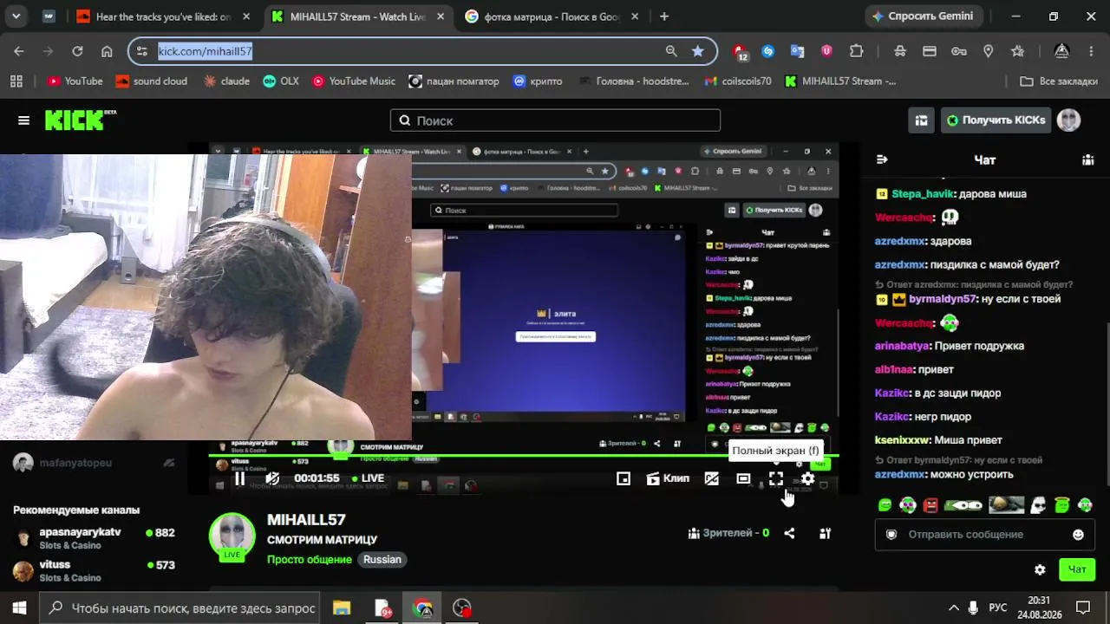Screen dimensions: 1110x624
Task: Expand the Все закладки bookmarks folder
Action: [x=1059, y=81]
